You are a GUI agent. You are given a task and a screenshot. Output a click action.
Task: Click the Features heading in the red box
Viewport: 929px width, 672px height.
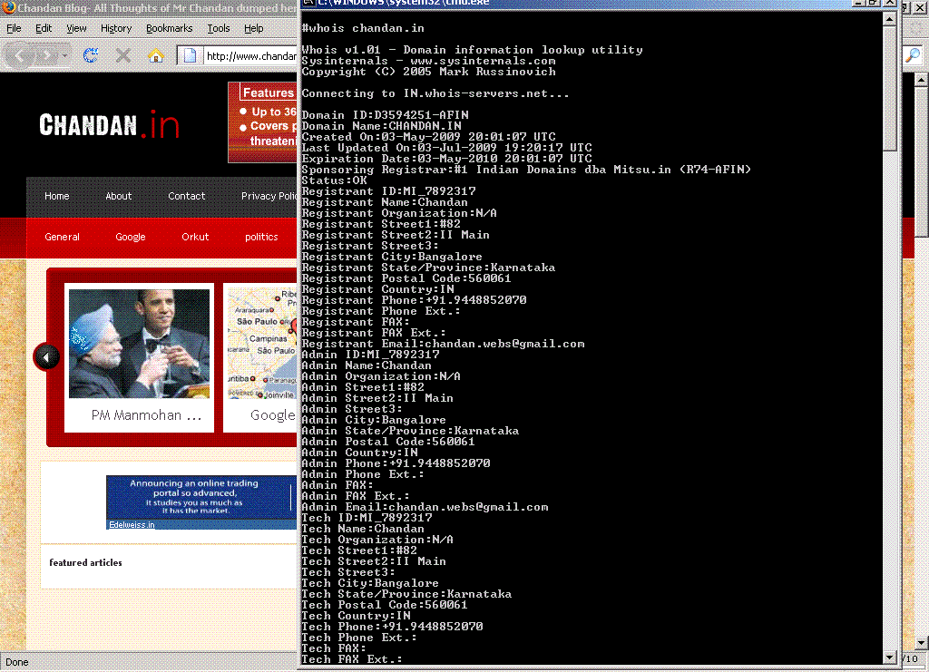269,93
